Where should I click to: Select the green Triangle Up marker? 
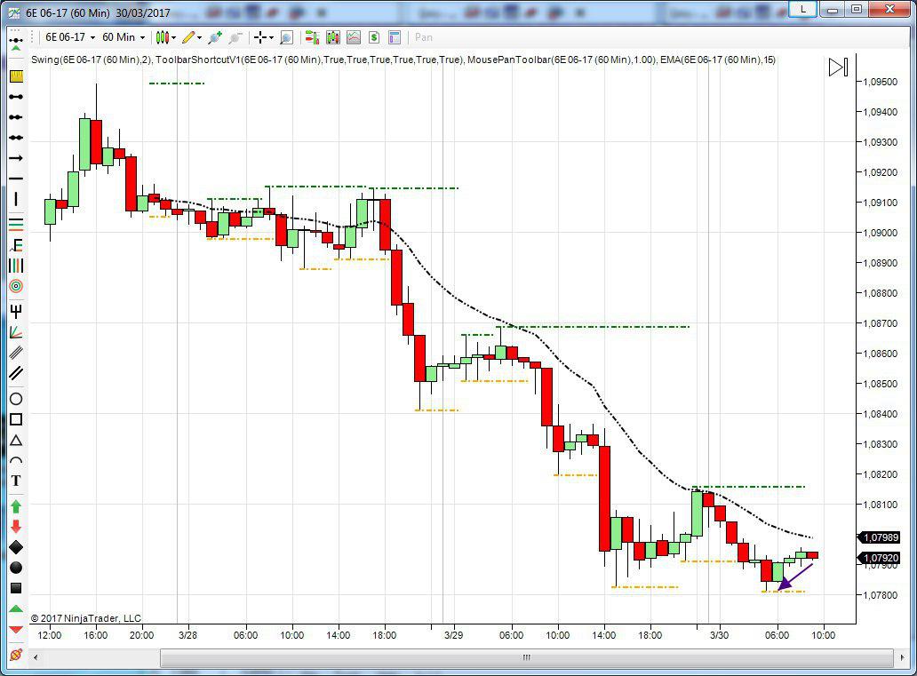(x=16, y=608)
